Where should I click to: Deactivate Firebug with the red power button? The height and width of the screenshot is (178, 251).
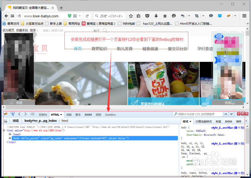[246, 114]
